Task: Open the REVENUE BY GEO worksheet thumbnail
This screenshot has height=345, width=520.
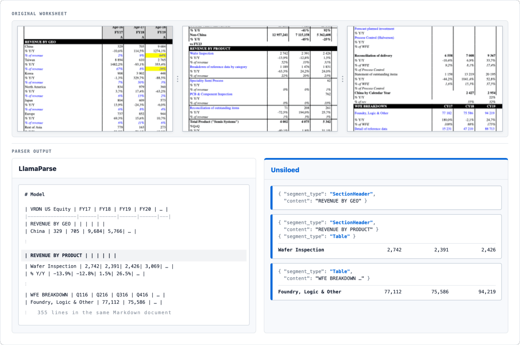Action: click(x=95, y=79)
